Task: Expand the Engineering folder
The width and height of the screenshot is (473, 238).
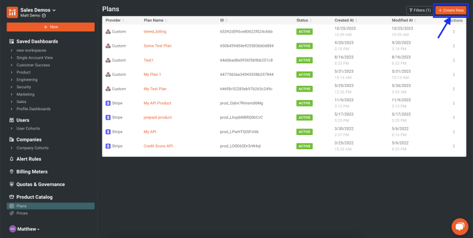Action: [x=27, y=80]
